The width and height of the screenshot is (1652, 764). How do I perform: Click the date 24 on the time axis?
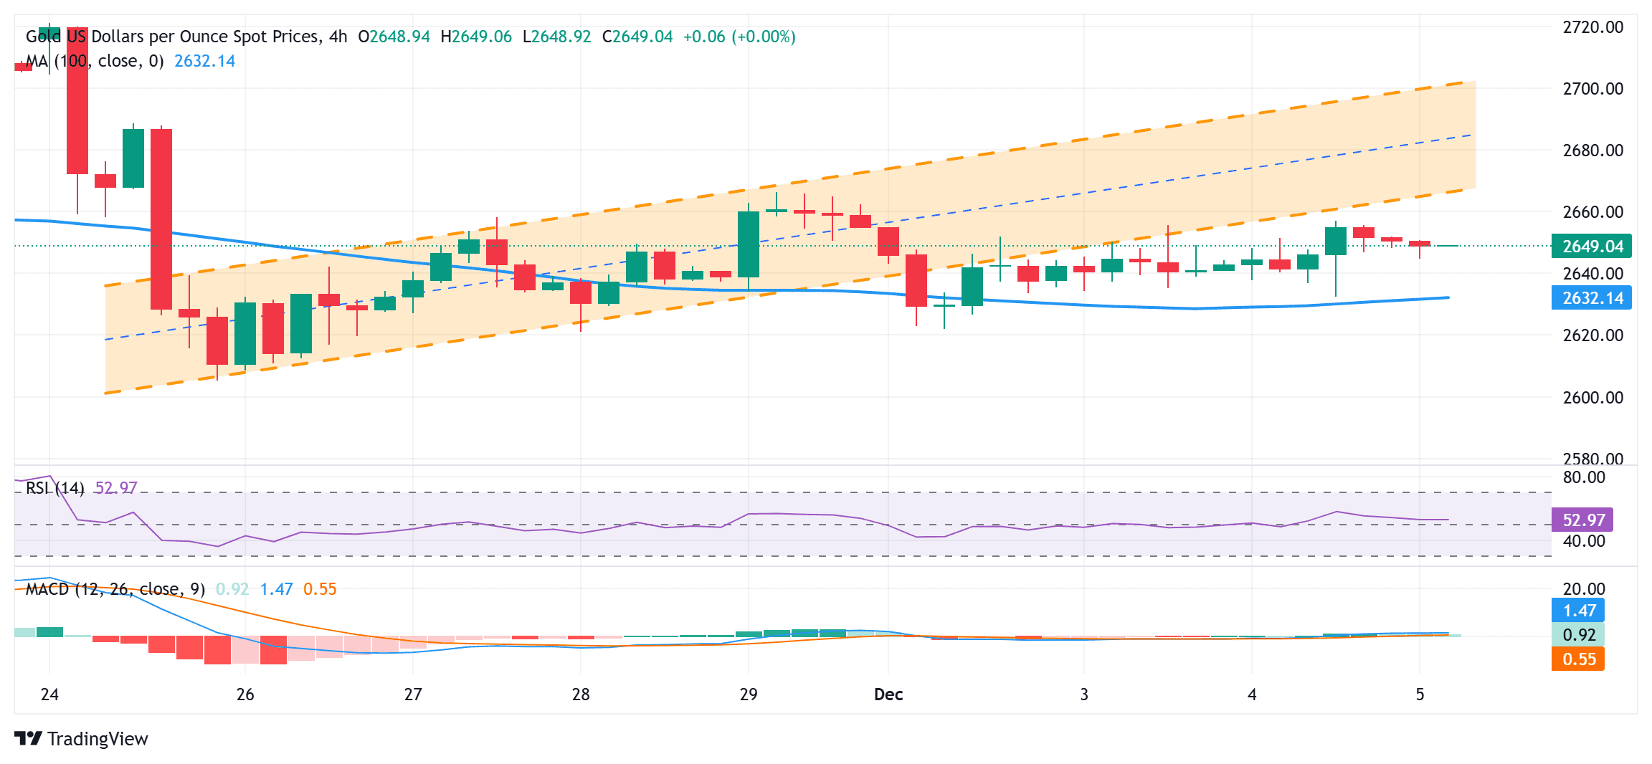click(49, 694)
